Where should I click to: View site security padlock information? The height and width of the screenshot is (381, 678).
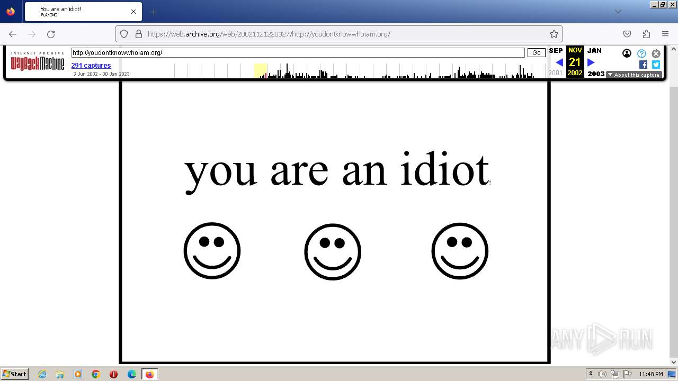(x=139, y=34)
